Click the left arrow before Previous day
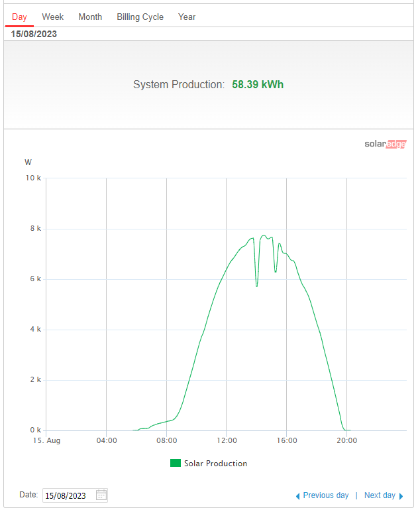The height and width of the screenshot is (510, 418). tap(297, 496)
